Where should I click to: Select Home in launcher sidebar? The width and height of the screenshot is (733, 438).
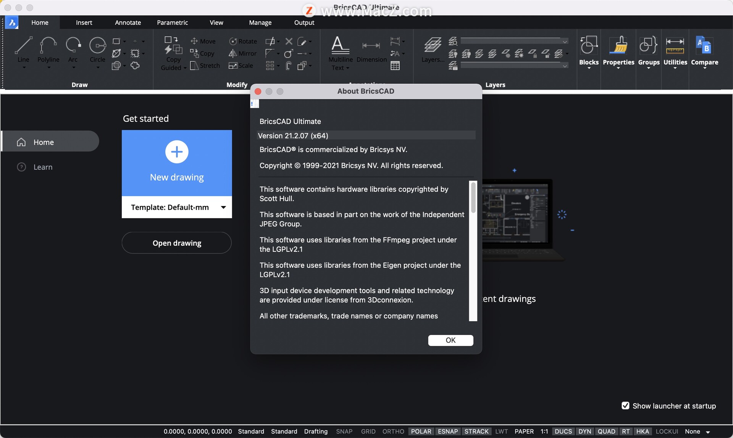click(x=50, y=142)
